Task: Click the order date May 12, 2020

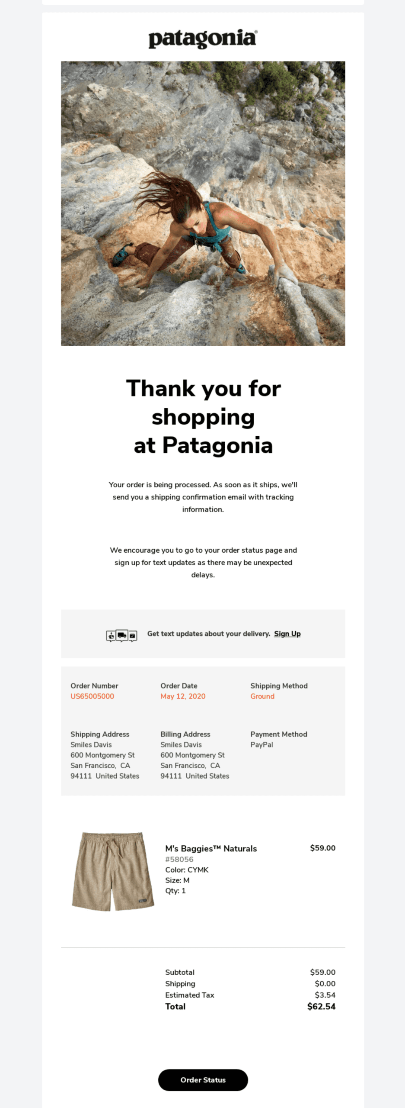Action: (182, 696)
